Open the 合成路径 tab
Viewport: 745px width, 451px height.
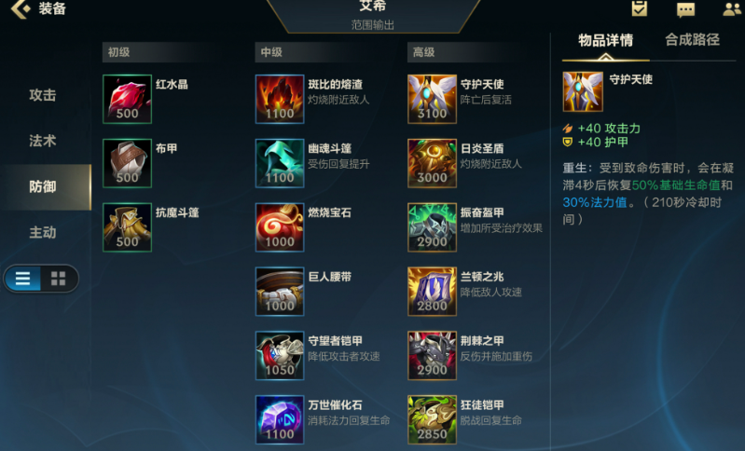coord(692,40)
